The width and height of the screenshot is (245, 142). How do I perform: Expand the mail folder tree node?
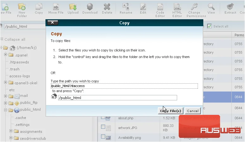[x=5, y=96]
